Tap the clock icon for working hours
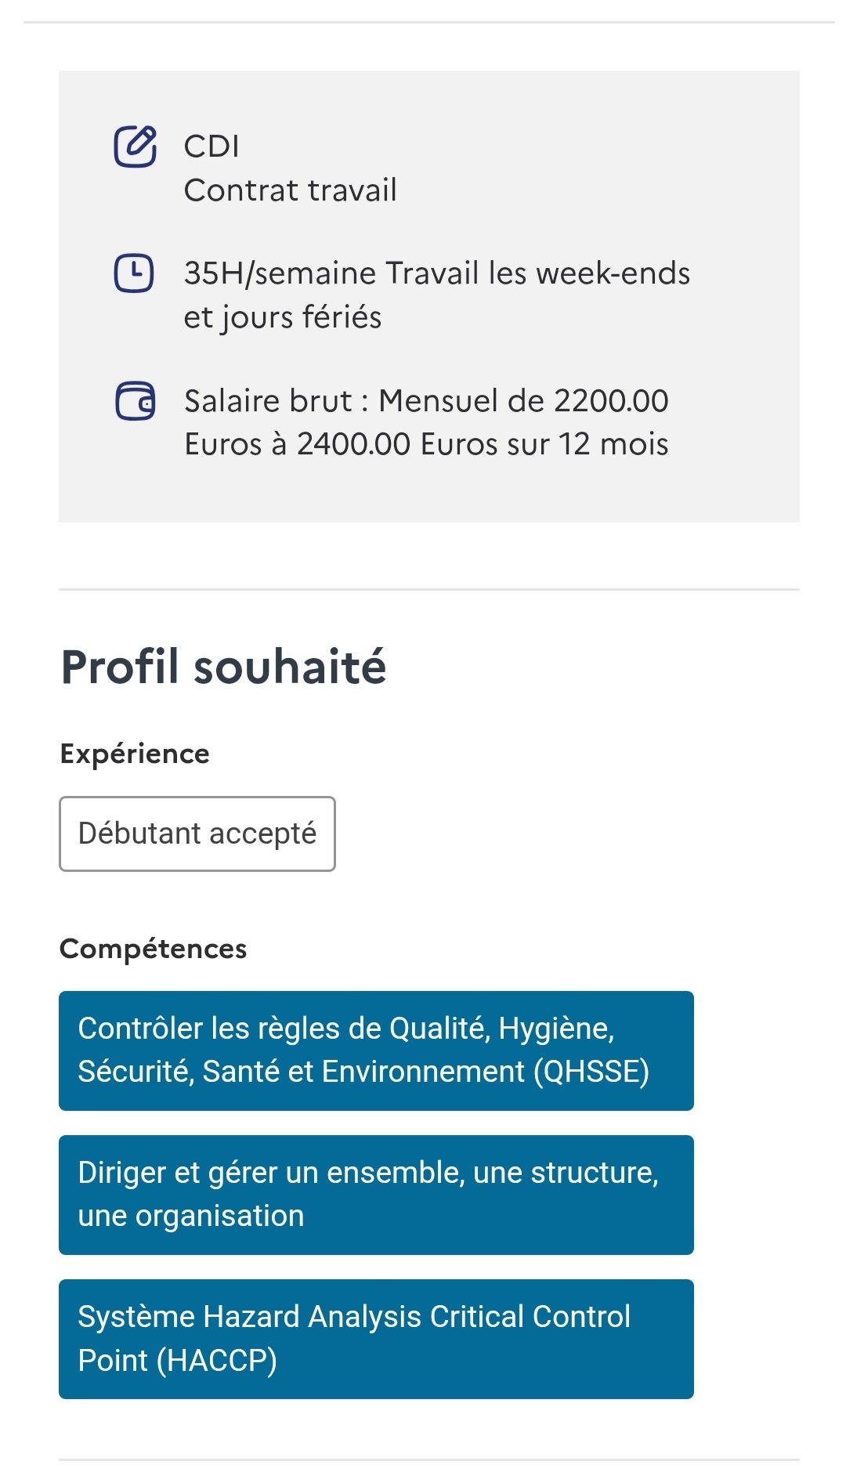 click(x=134, y=273)
